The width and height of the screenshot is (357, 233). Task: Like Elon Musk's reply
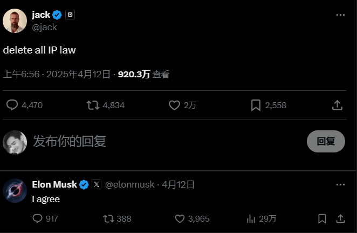point(180,218)
